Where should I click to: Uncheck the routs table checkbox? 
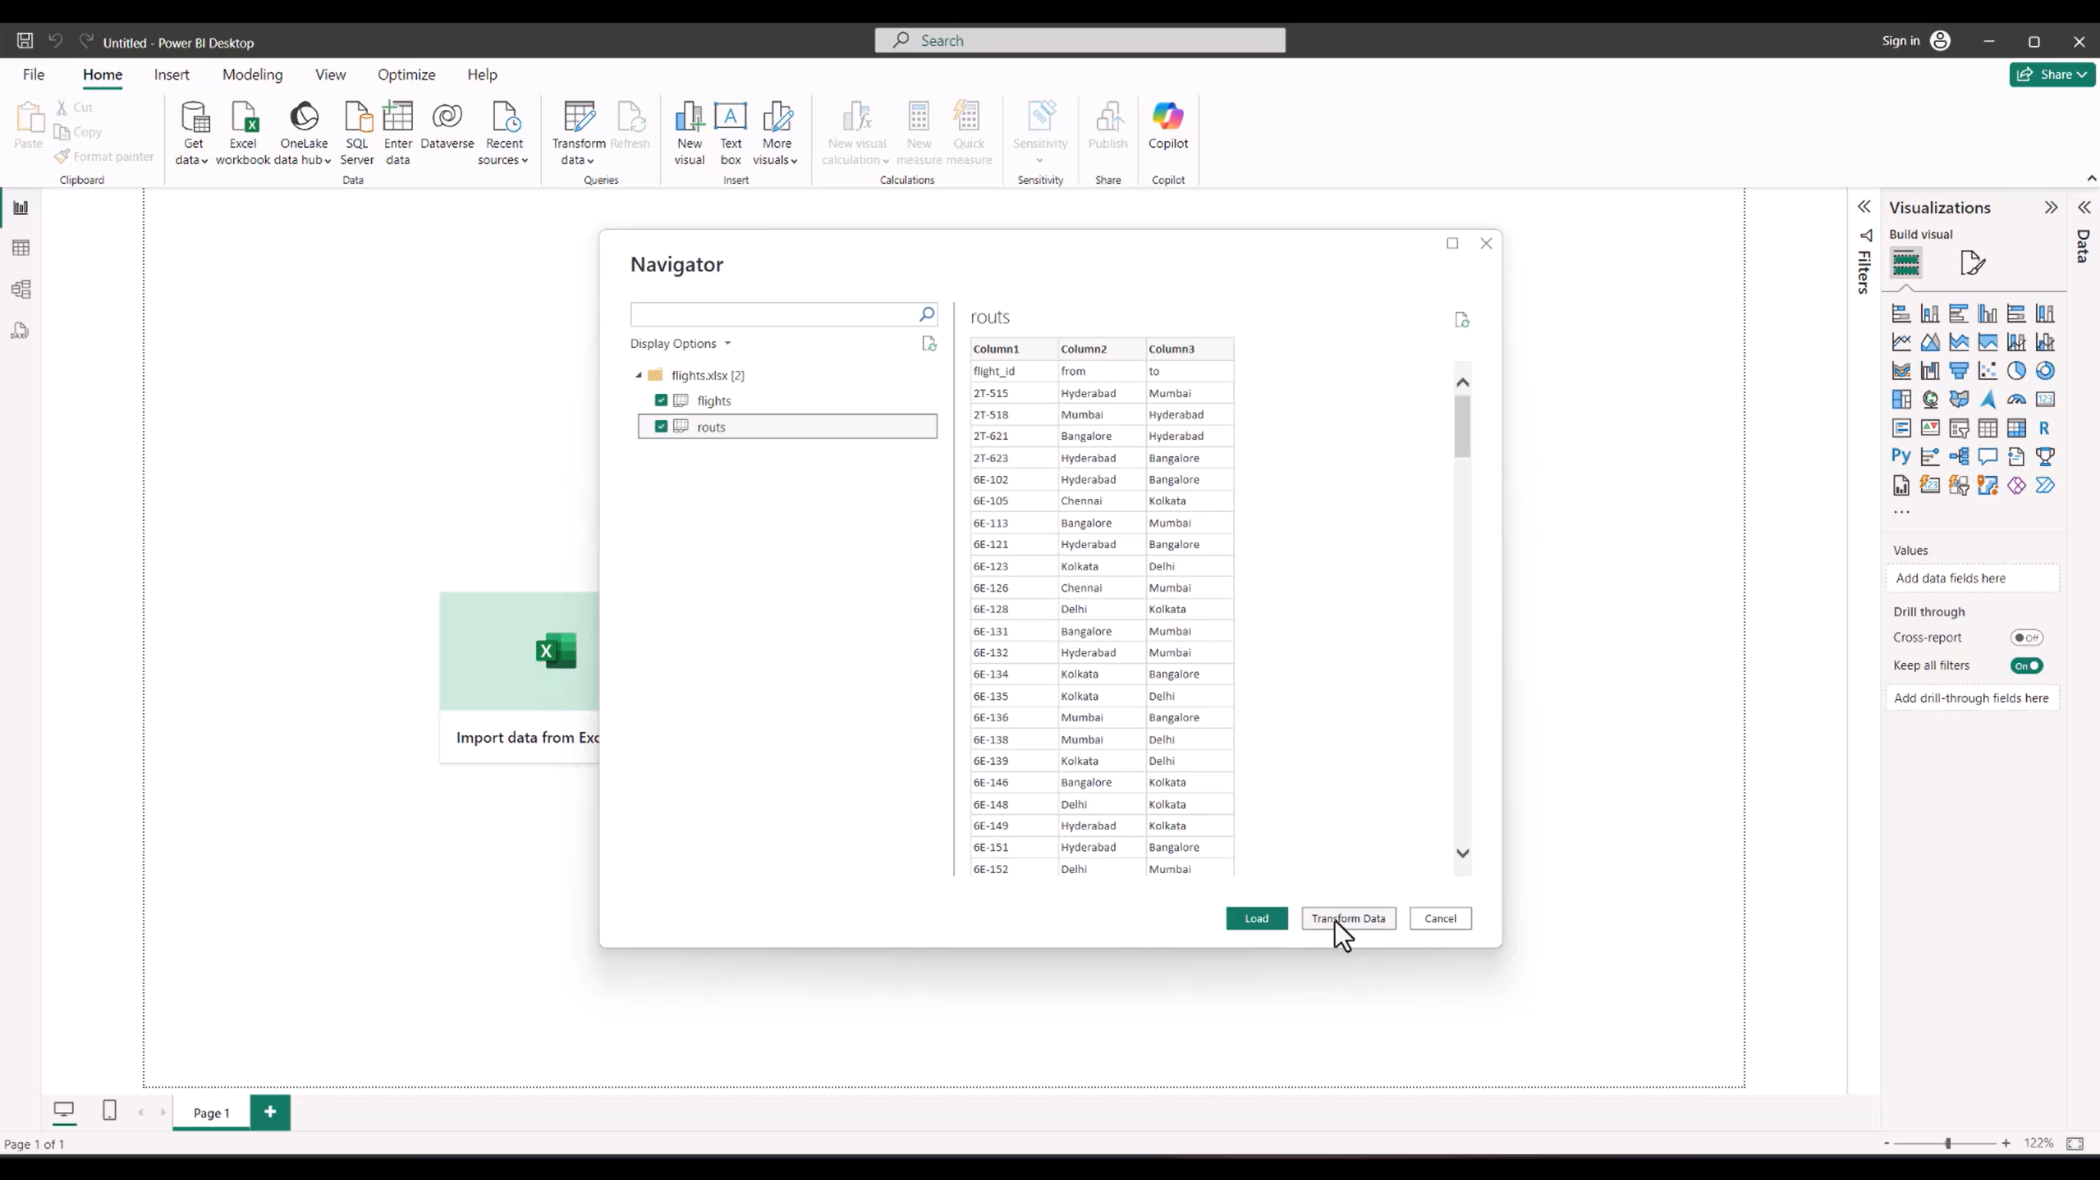(x=661, y=427)
